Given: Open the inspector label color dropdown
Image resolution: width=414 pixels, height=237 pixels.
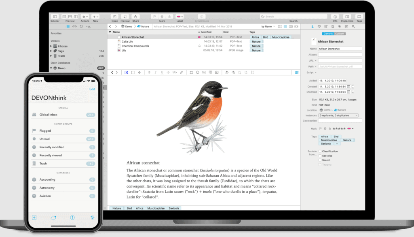Looking at the screenshot, I should pos(351,128).
